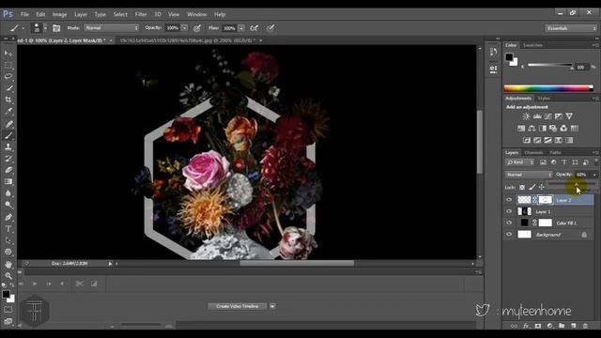
Task: Switch to the Channels tab
Action: click(533, 152)
